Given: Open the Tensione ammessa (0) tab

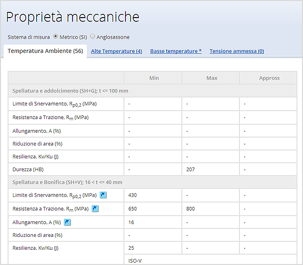Looking at the screenshot, I should point(237,51).
